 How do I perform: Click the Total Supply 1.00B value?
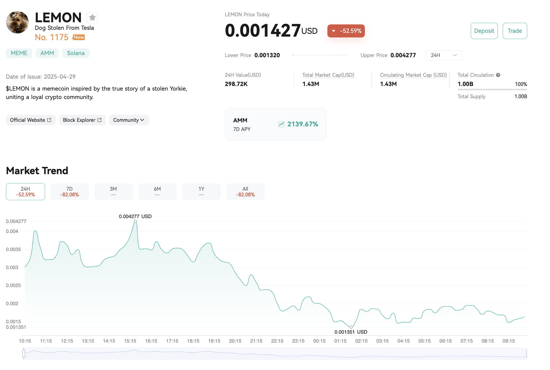click(520, 97)
